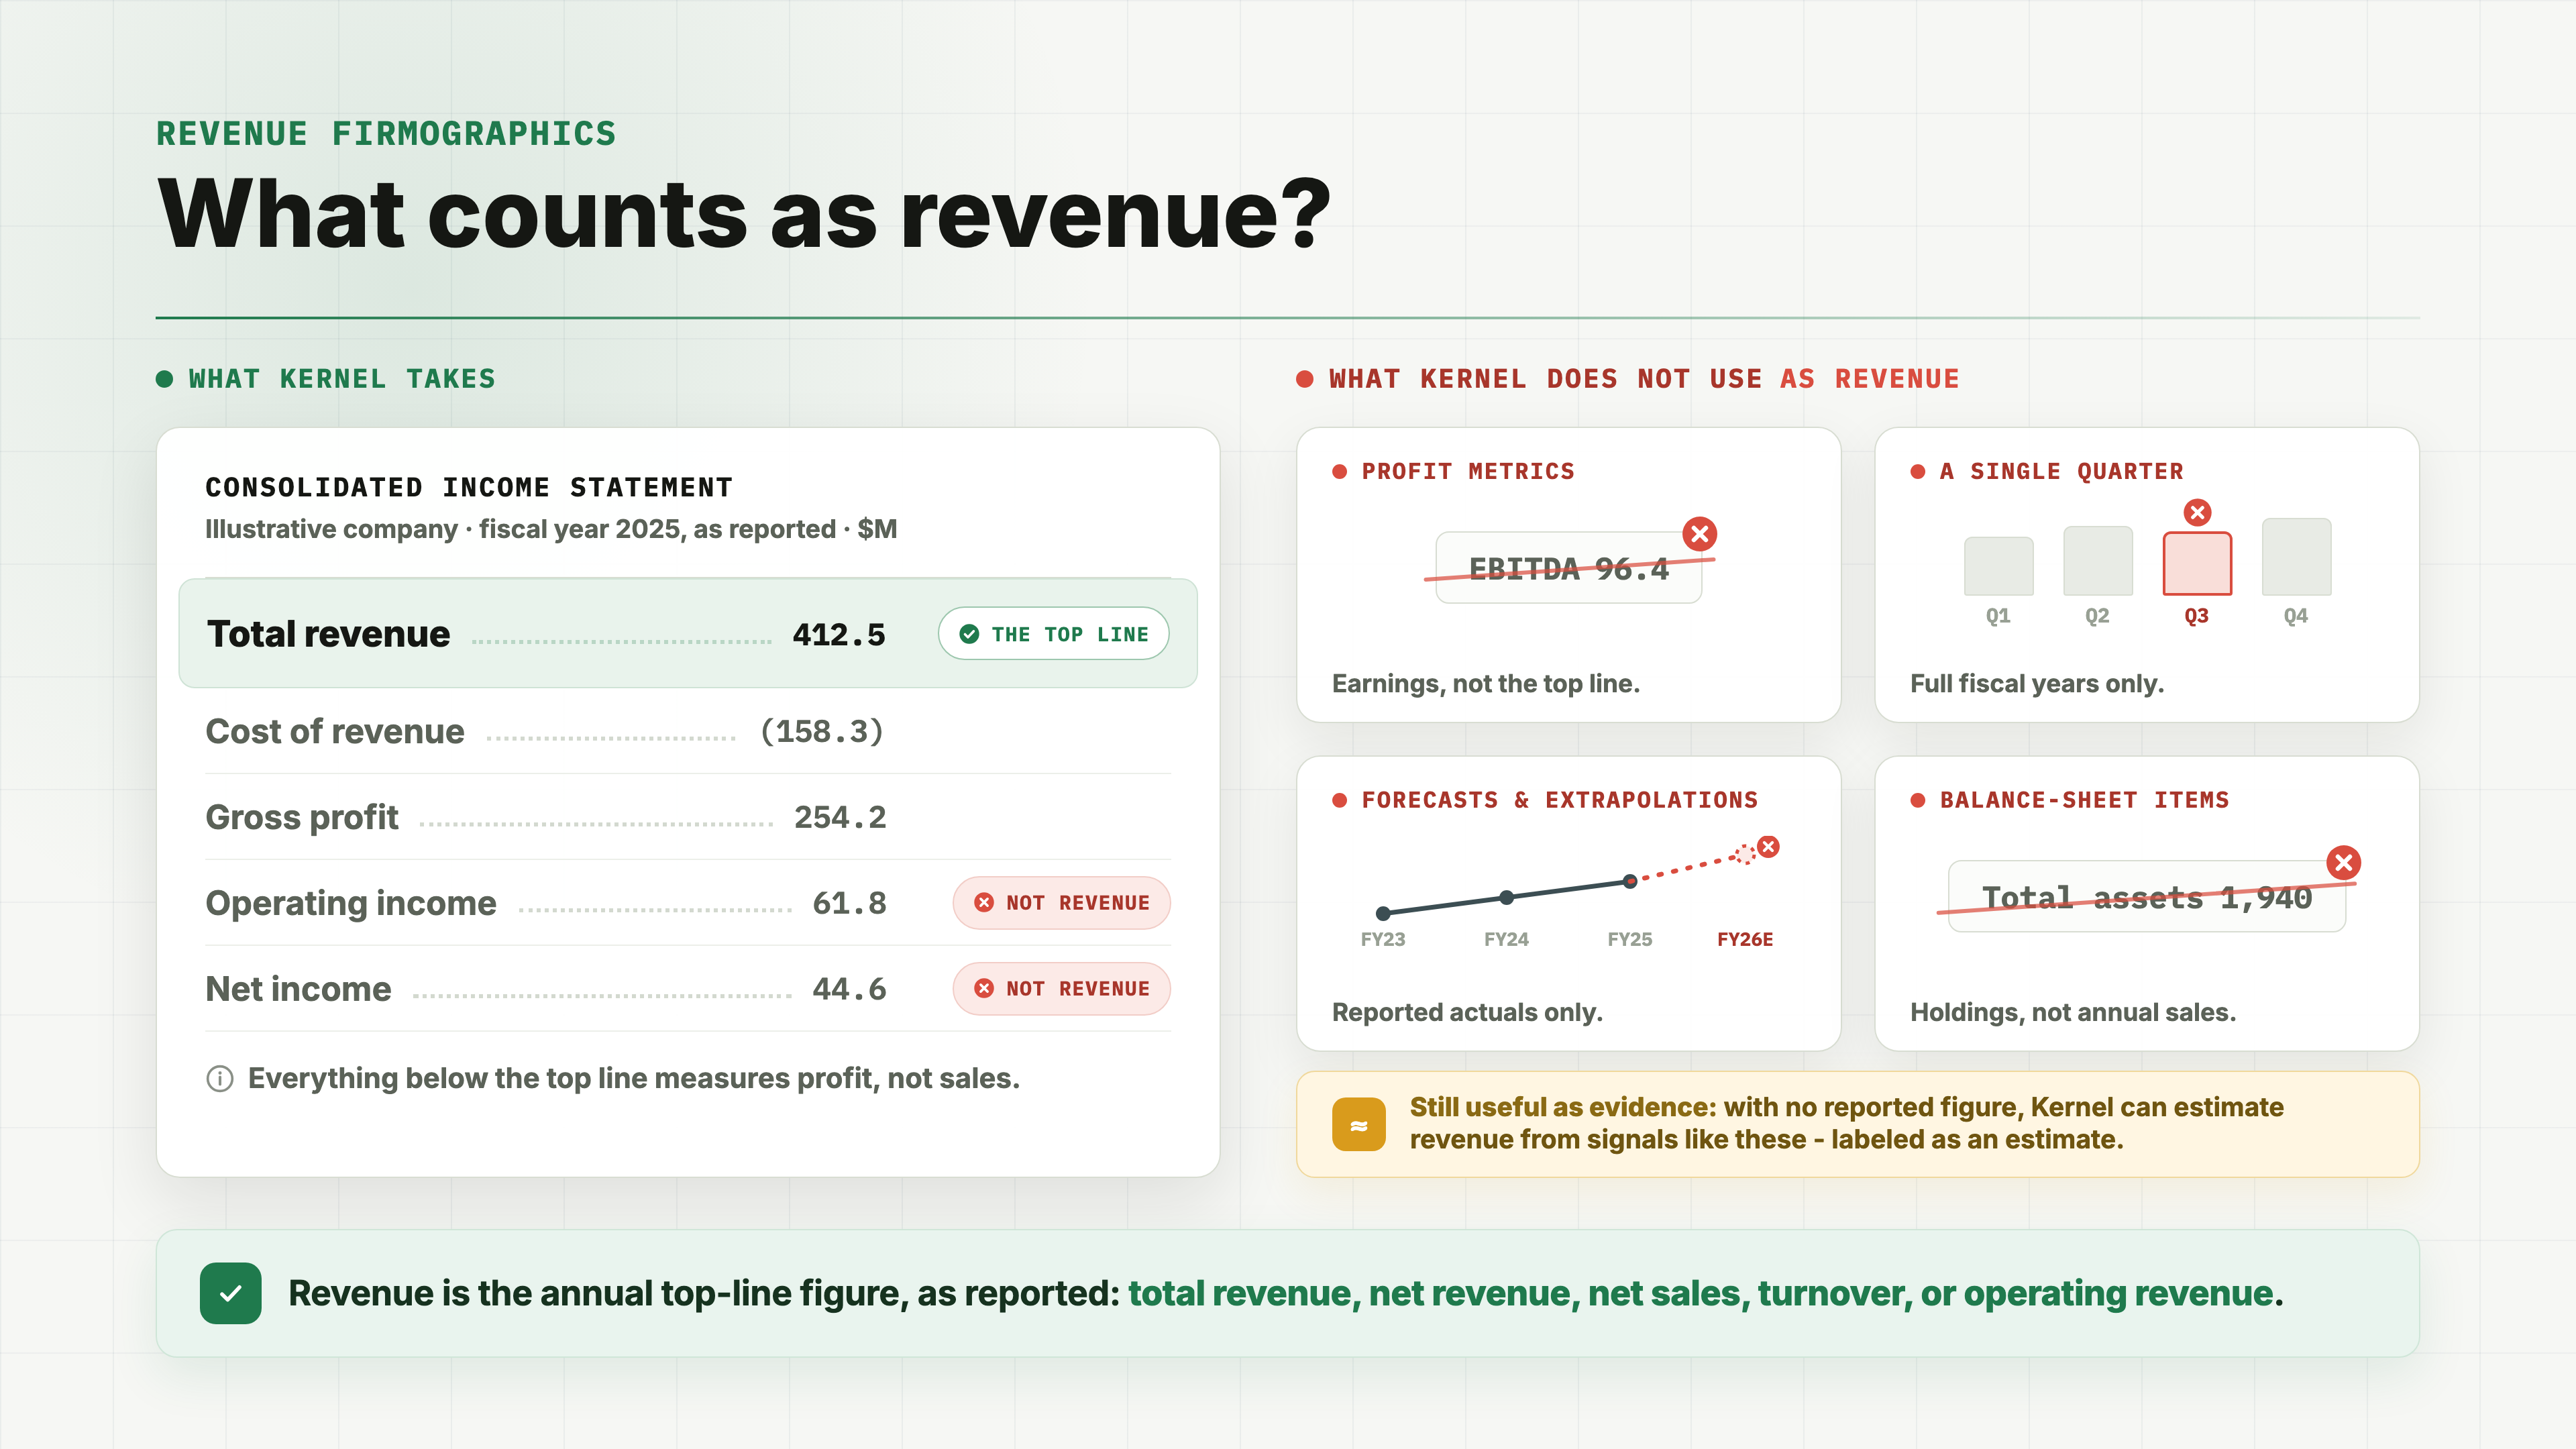Click the highlighted red Q3 bar

[2197, 564]
